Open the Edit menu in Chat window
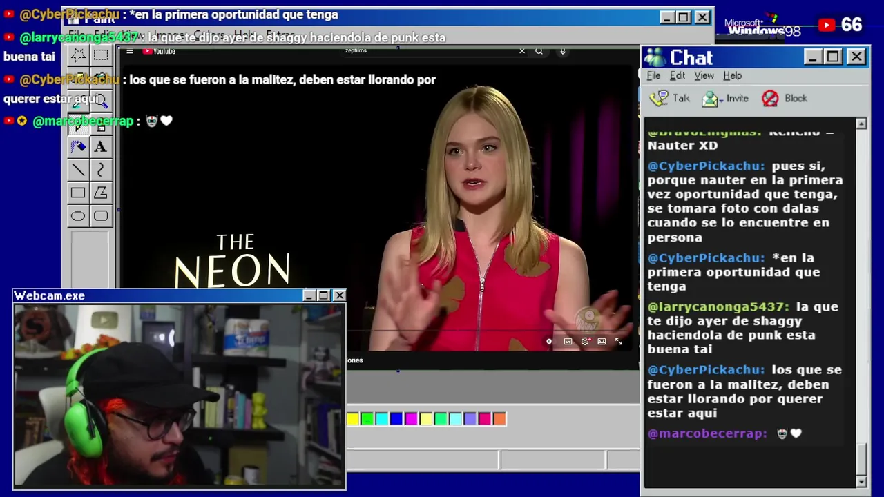 [678, 75]
